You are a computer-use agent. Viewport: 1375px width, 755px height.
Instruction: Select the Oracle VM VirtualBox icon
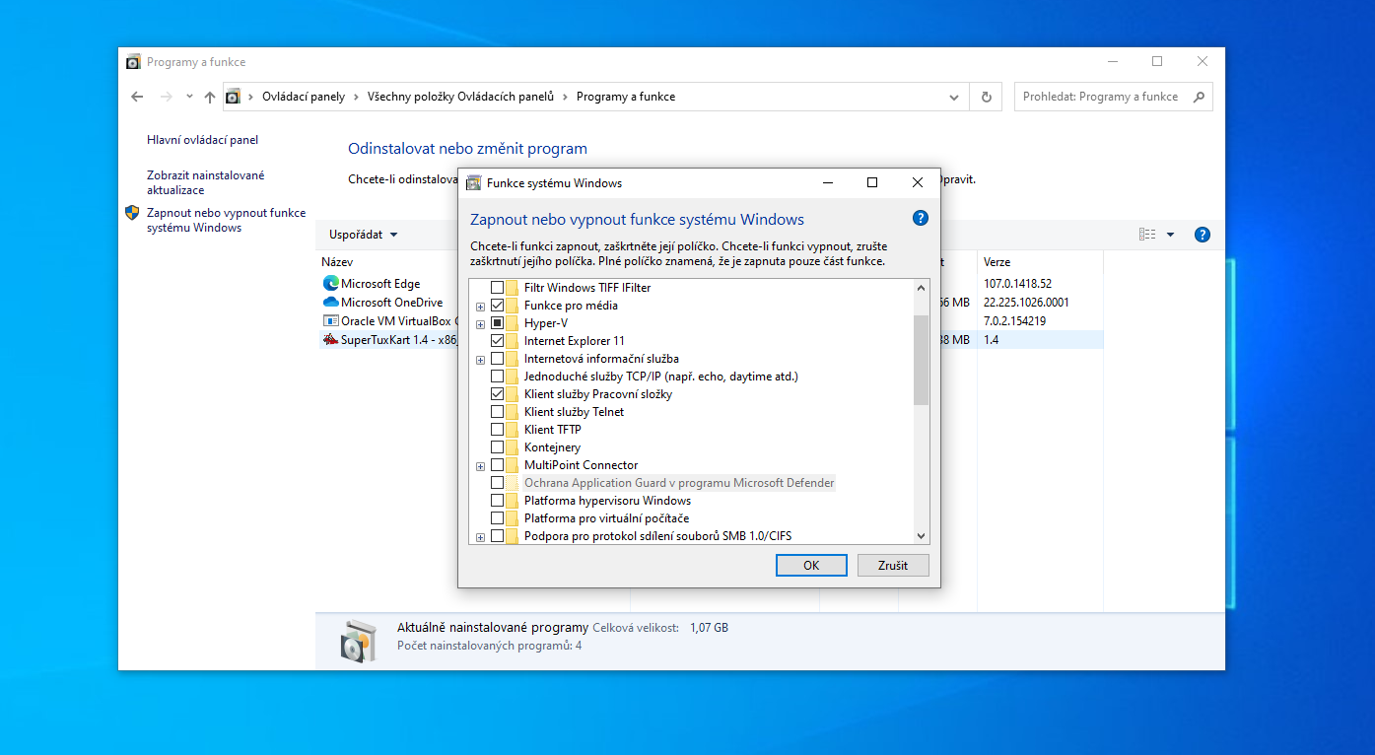[x=330, y=321]
